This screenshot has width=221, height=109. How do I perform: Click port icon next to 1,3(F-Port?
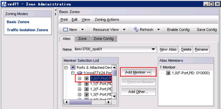86,94
